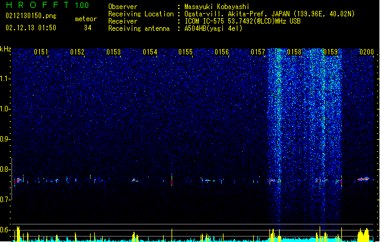This screenshot has width=380, height=242.
Task: Click the HROFFT 1.0.0 program title
Action: (x=48, y=5)
